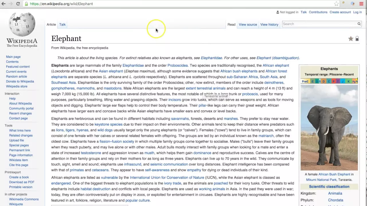Bookmark the page with the address-bar star
The image size is (367, 206).
336,4
